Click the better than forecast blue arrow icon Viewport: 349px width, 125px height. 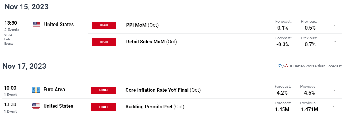pyautogui.click(x=280, y=66)
